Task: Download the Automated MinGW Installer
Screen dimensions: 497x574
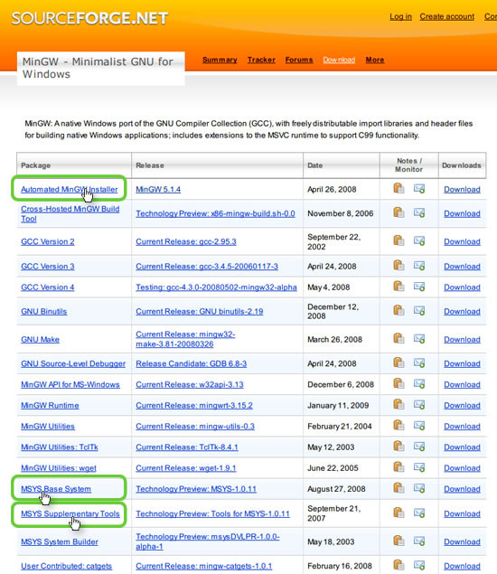Action: pyautogui.click(x=462, y=189)
